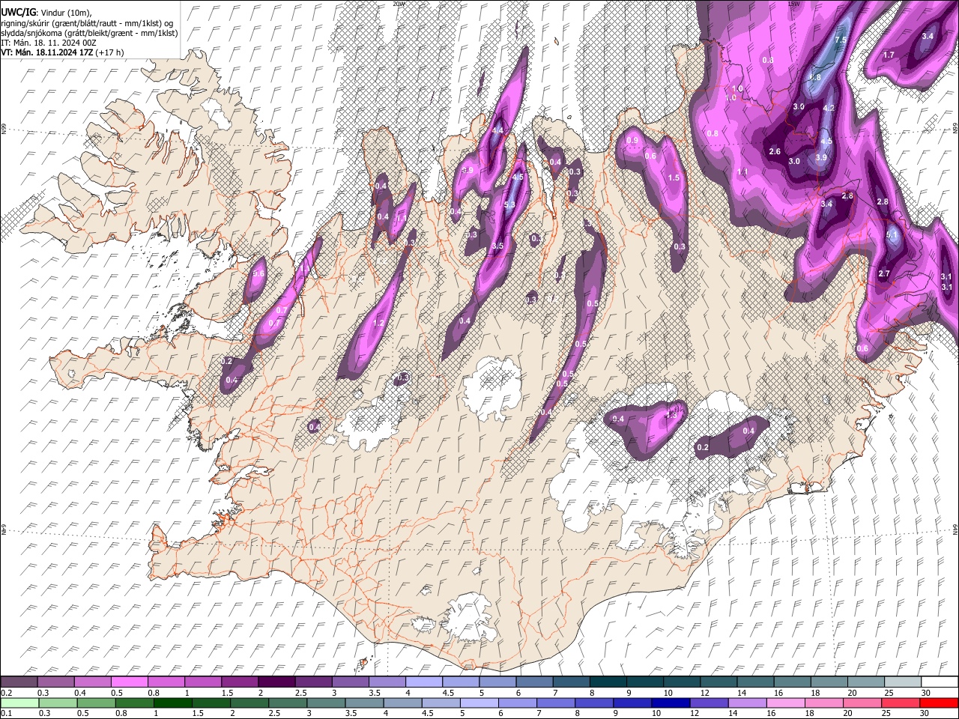Click the 4.2 precipitation value on the map
This screenshot has height=719, width=959.
[829, 108]
